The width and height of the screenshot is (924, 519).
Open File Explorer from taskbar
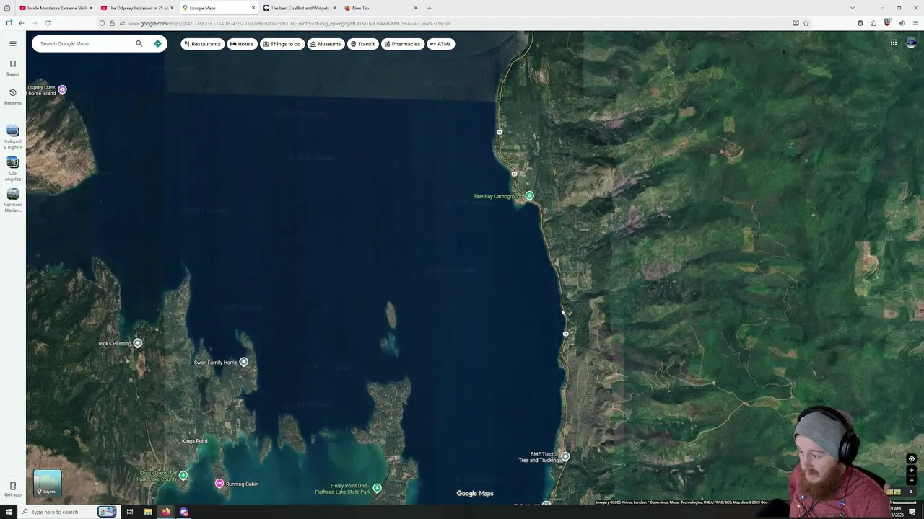pos(148,512)
